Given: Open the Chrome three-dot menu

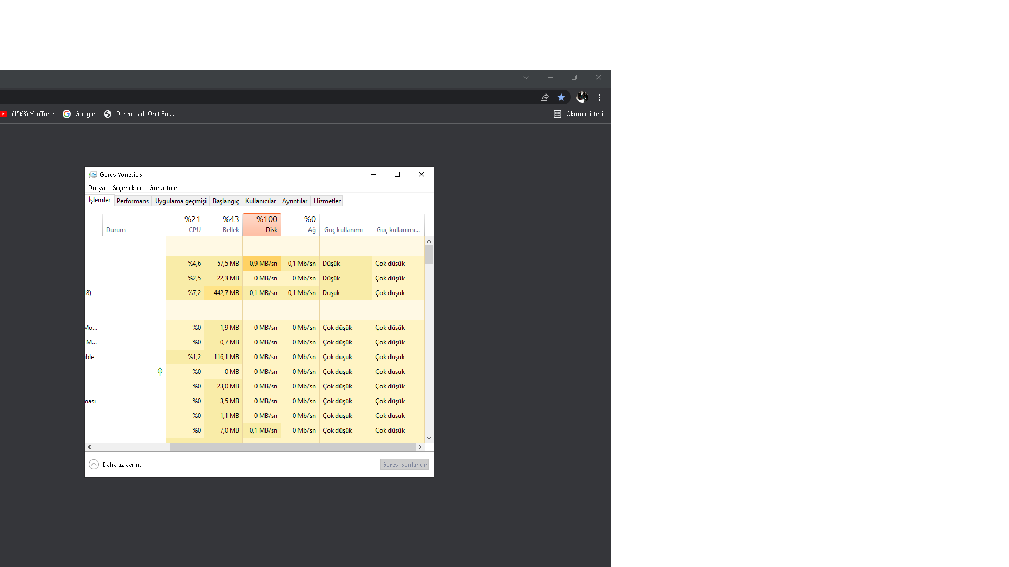Looking at the screenshot, I should 599,98.
